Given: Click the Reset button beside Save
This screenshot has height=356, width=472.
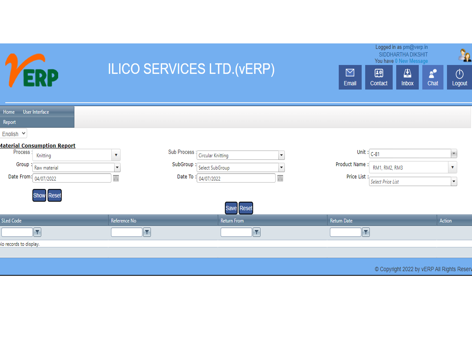Looking at the screenshot, I should click(x=246, y=208).
